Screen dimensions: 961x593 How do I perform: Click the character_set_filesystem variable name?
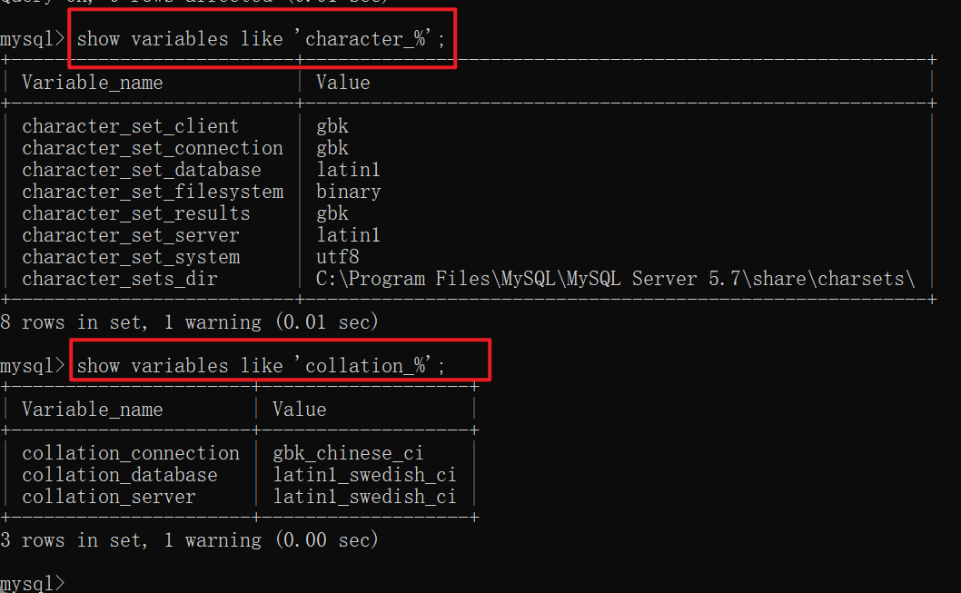click(153, 192)
